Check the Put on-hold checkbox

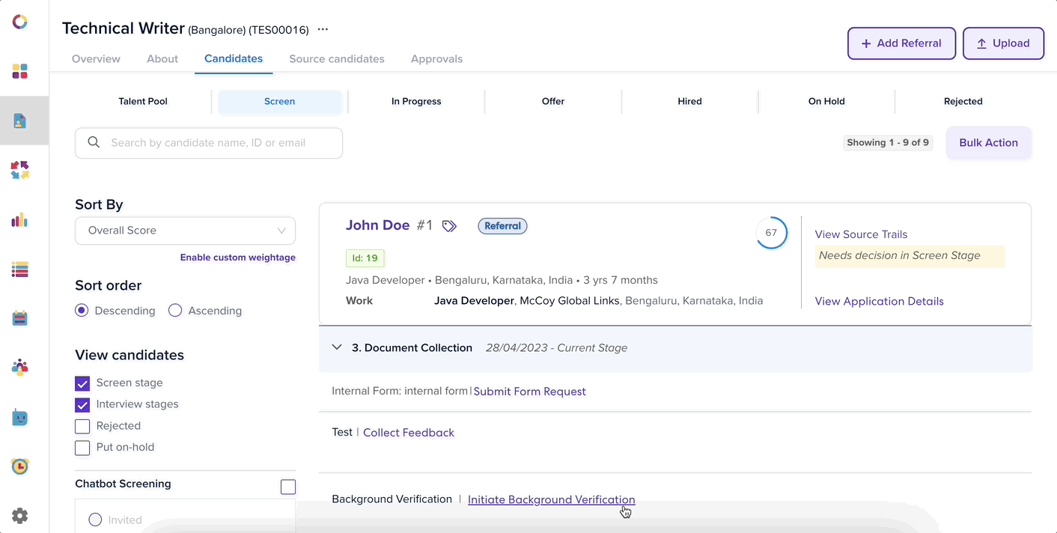82,448
